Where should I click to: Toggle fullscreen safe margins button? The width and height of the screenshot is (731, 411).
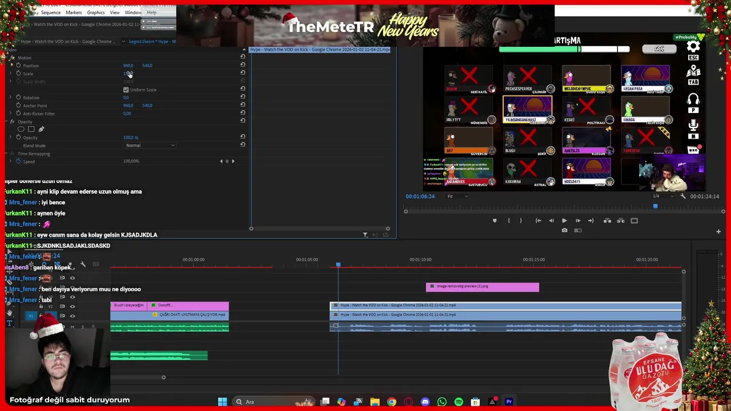634,221
